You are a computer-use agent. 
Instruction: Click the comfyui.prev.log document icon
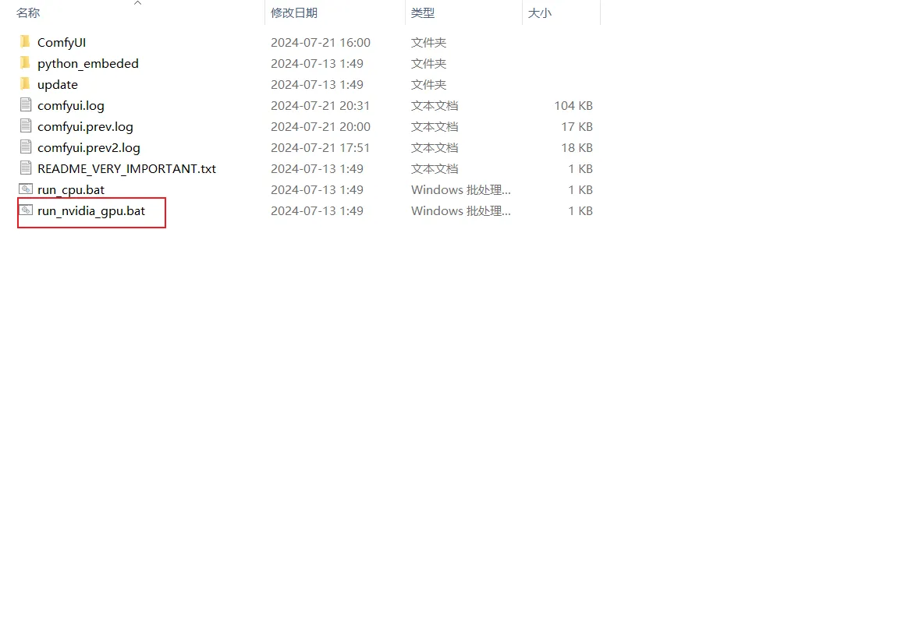click(x=26, y=125)
